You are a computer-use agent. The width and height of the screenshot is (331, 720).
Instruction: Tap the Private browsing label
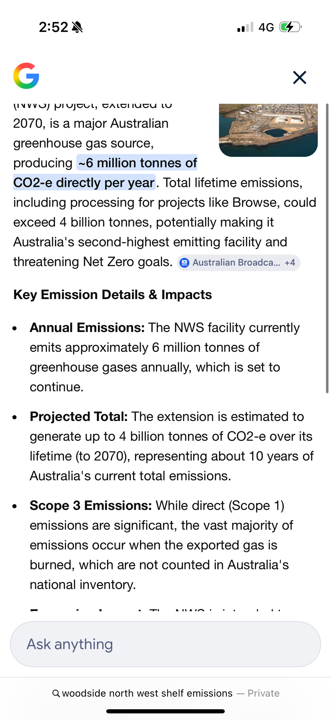tap(263, 693)
